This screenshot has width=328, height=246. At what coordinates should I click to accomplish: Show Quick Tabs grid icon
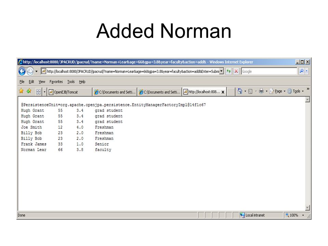coord(39,92)
